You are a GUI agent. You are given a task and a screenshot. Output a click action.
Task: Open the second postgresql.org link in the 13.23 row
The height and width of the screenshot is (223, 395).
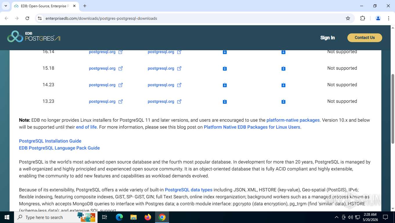(x=164, y=102)
